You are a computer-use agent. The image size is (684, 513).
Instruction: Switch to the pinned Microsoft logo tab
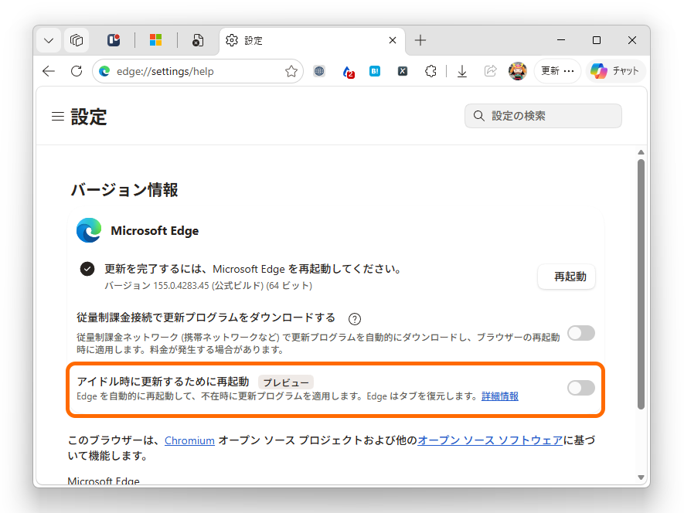(155, 40)
